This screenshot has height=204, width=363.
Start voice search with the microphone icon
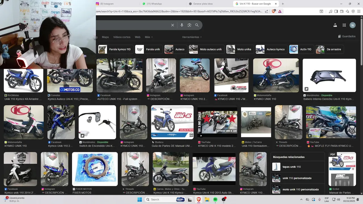[x=182, y=25]
